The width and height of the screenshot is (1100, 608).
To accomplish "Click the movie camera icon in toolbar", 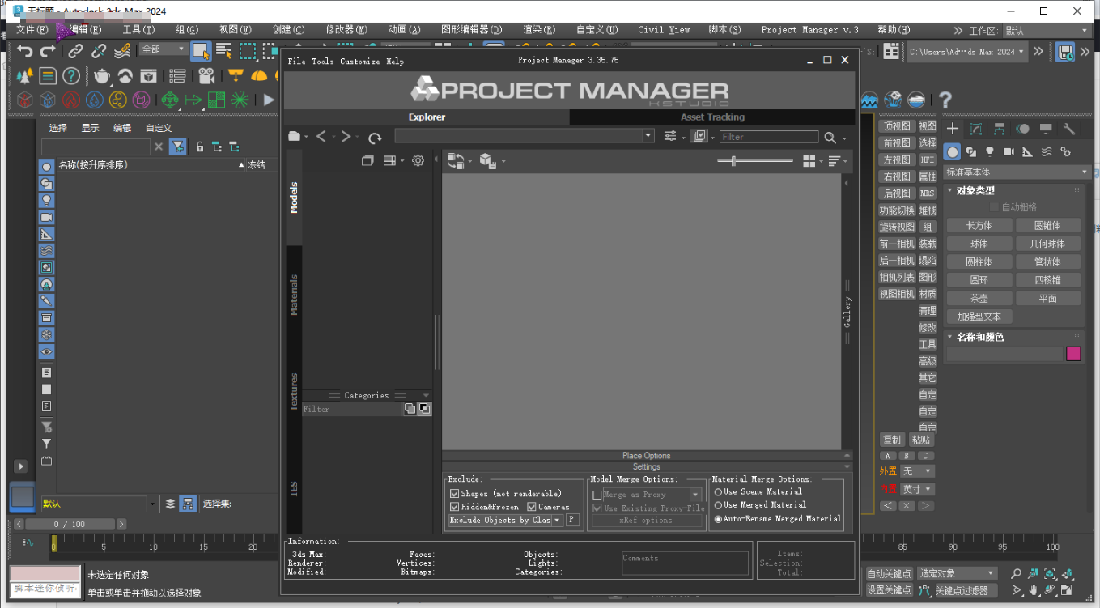I will pos(206,76).
